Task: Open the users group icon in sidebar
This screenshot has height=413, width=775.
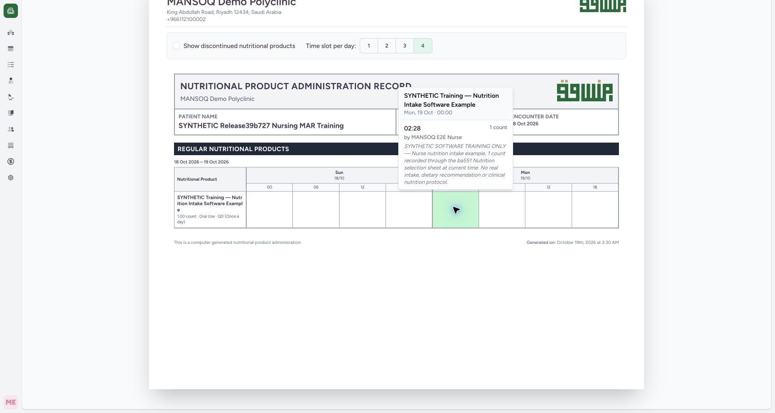Action: (x=11, y=129)
